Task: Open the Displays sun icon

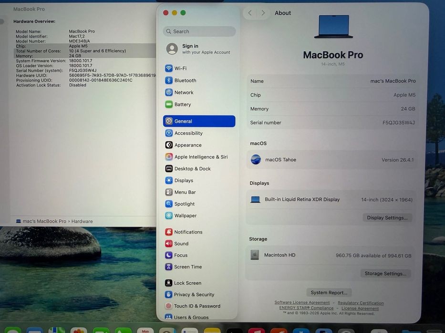Action: tap(169, 180)
